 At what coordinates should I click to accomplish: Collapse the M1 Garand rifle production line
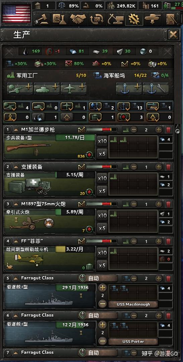click(16, 129)
